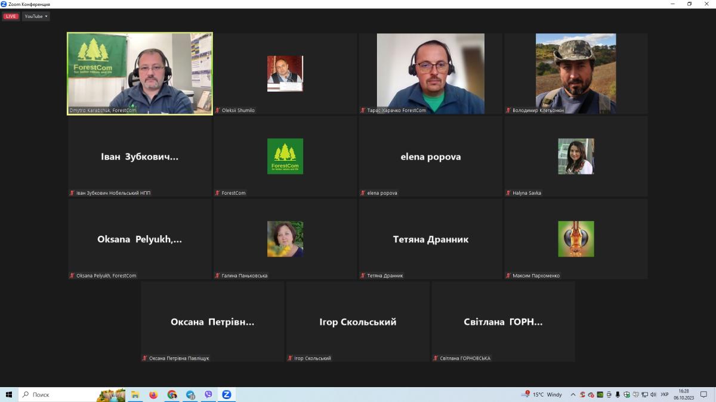Open Viber from the taskbar

click(x=208, y=394)
